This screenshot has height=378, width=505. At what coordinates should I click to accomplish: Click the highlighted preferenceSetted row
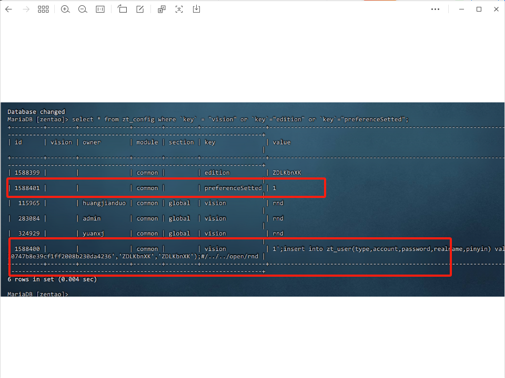point(166,187)
